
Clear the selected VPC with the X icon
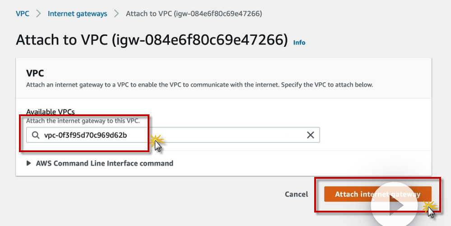click(311, 135)
